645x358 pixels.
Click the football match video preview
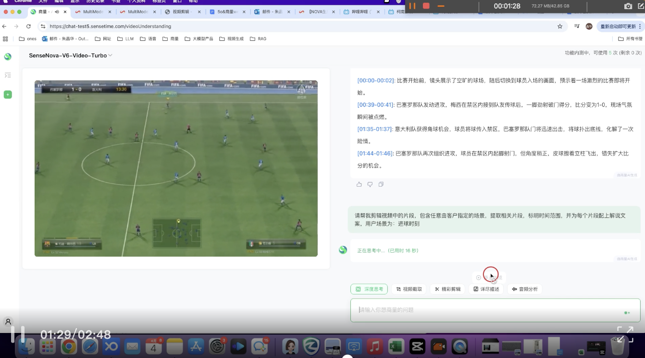(x=176, y=168)
